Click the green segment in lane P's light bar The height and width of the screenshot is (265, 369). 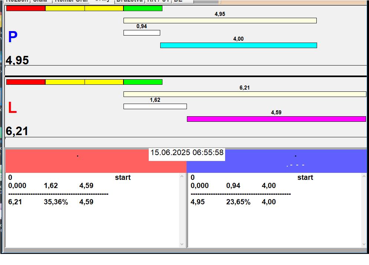coord(143,9)
